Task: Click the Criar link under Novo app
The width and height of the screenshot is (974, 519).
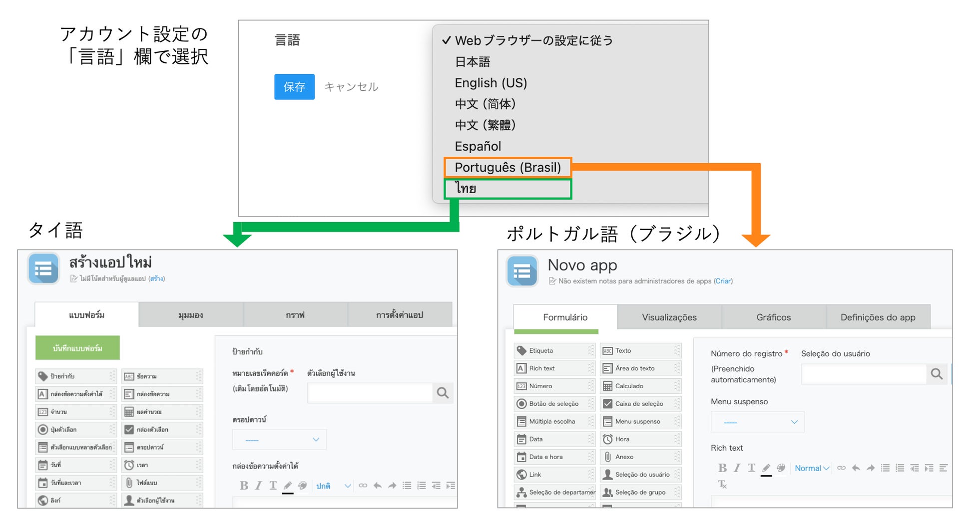Action: tap(723, 281)
